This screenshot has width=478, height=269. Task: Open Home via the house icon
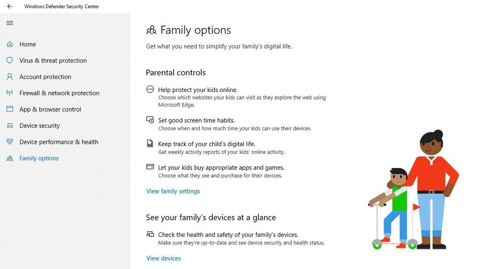(x=10, y=44)
